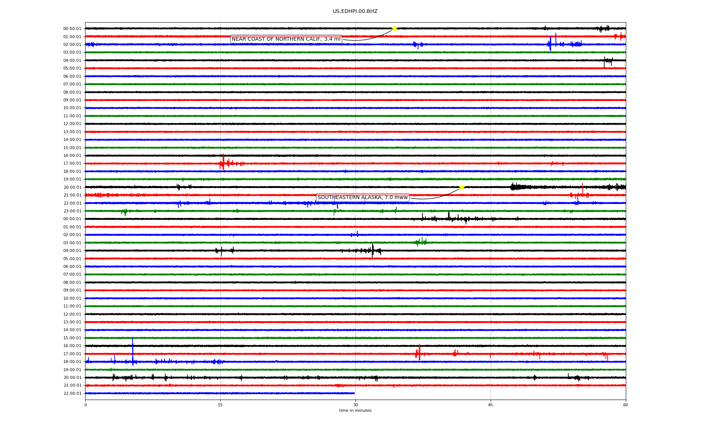Screen dimensions: 711x444
Task: Click the black spike on 04:00:01 trace near 30 minutes
Action: (x=373, y=250)
